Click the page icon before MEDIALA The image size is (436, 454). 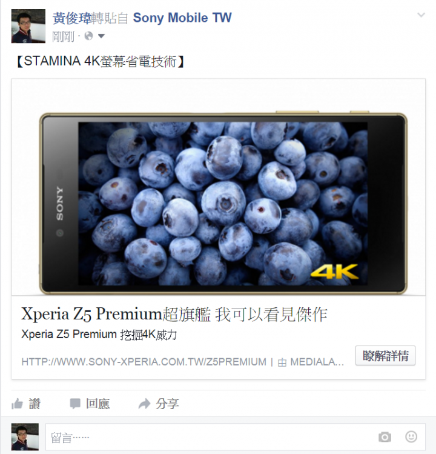282,362
